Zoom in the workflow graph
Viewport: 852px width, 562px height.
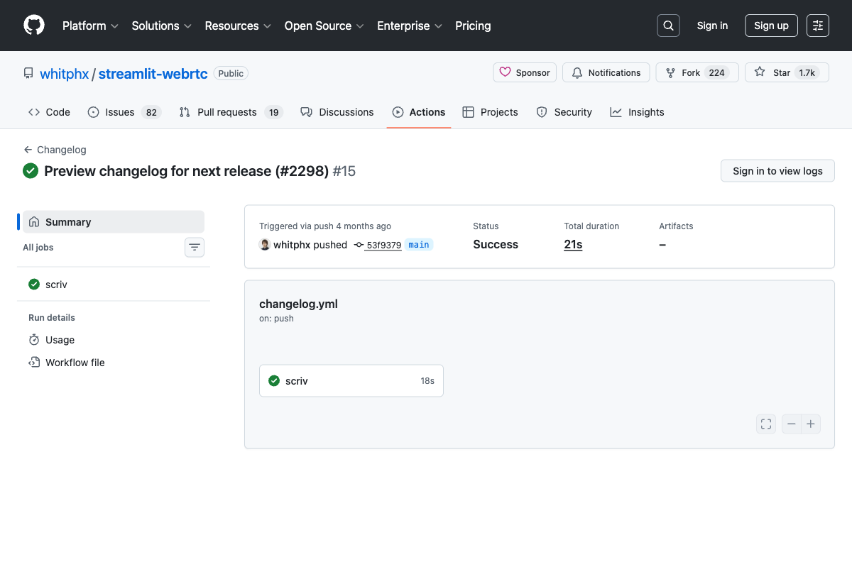811,424
